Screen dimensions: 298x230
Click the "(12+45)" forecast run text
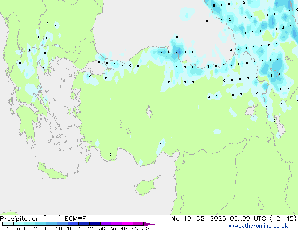(283, 219)
